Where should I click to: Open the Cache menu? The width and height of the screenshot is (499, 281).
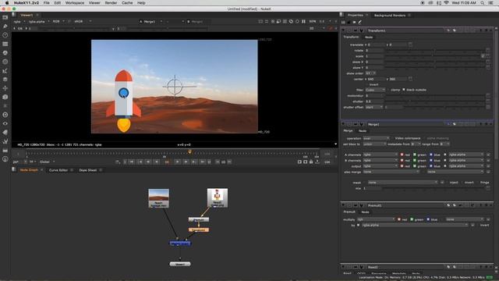click(x=127, y=3)
